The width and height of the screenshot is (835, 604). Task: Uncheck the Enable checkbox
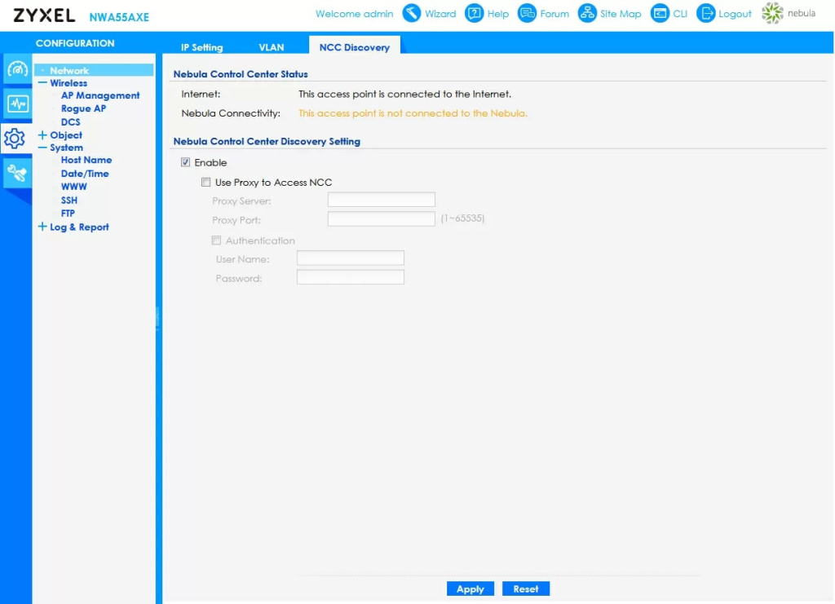185,163
